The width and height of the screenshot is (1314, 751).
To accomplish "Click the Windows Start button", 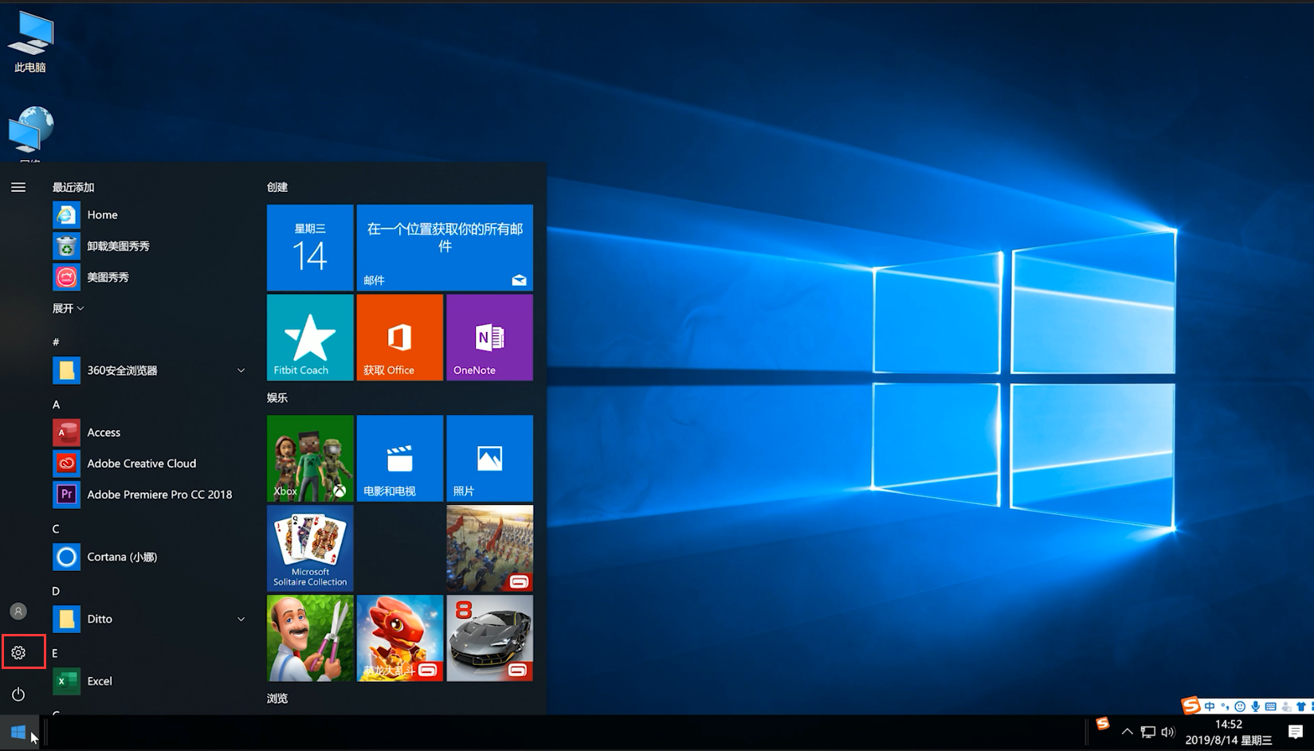I will coord(18,732).
